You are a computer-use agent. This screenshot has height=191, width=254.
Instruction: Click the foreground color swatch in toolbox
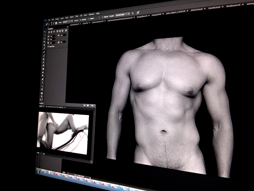[x=41, y=99]
